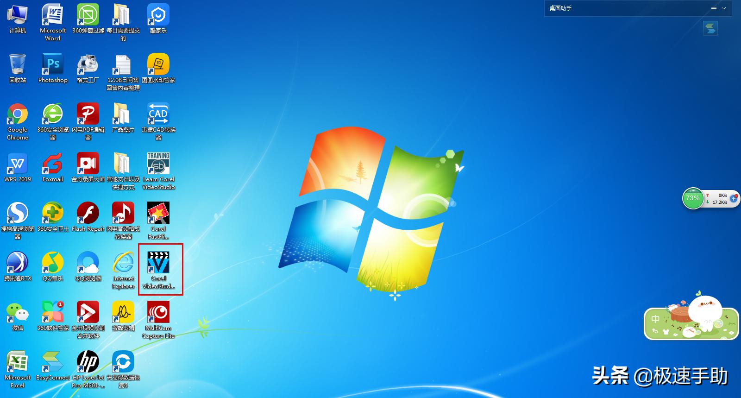Viewport: 741px width, 398px height.
Task: Click the 17.2K/s download speed reading
Action: click(x=720, y=202)
